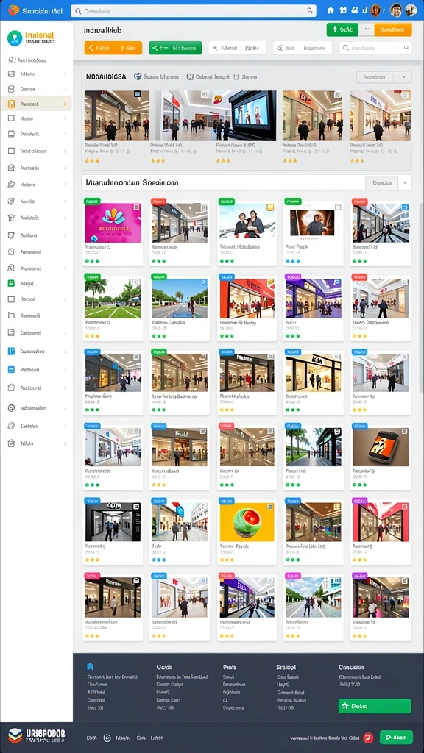Click the small document icon in featured header

(236, 76)
